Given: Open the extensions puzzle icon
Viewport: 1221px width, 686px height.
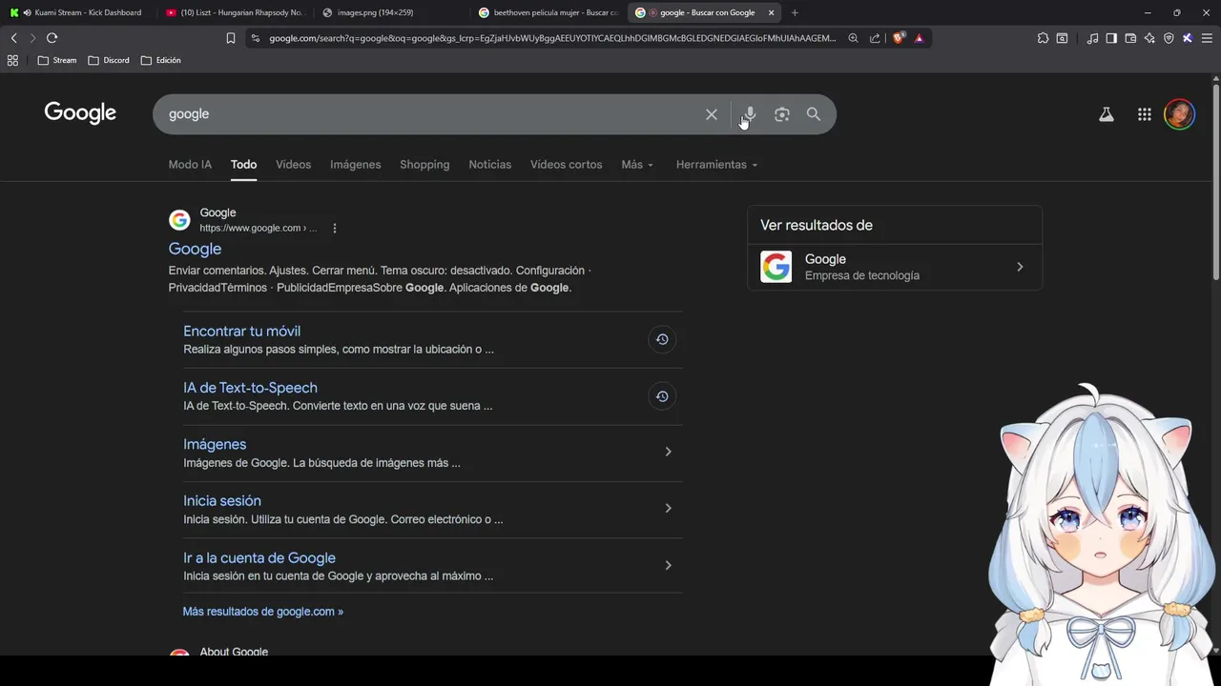Looking at the screenshot, I should 1043,38.
